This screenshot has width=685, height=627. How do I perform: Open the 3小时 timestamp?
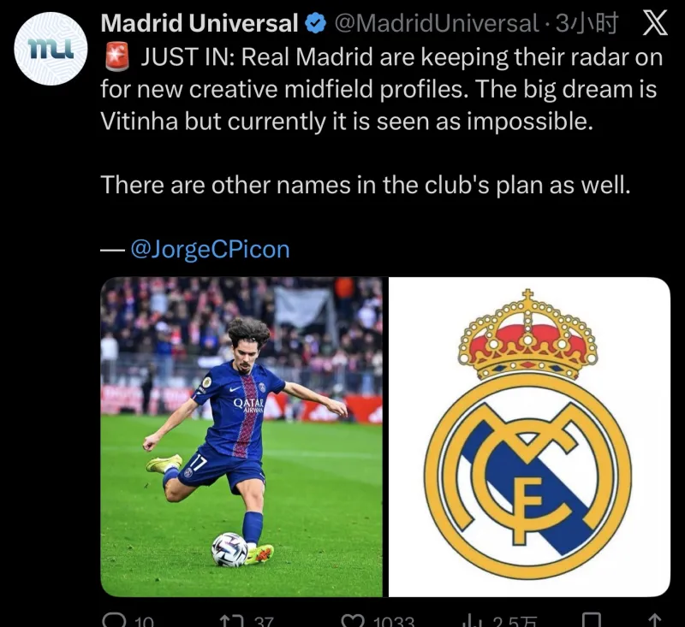pos(587,24)
